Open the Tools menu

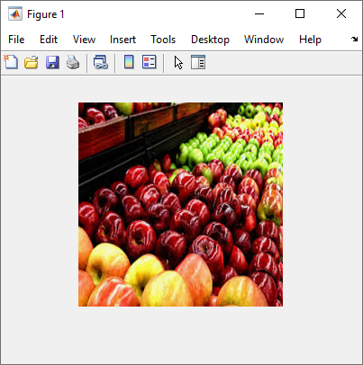click(x=163, y=40)
